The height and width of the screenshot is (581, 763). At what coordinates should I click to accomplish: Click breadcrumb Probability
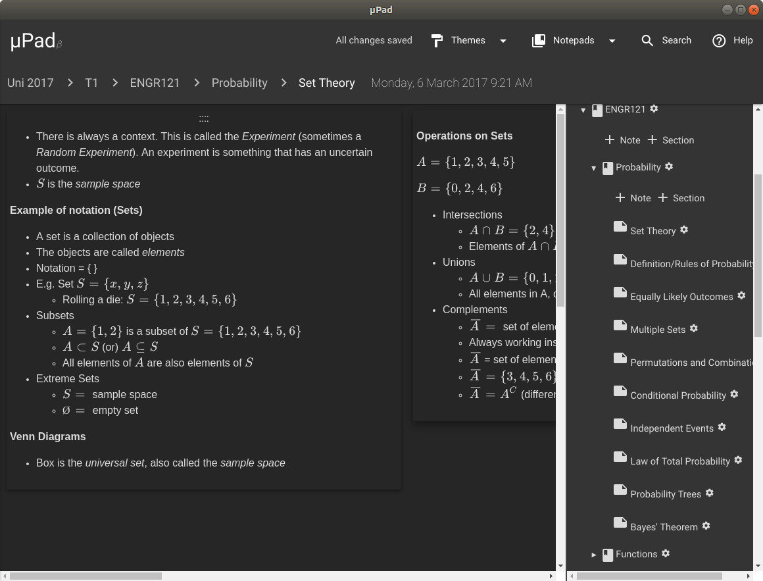pyautogui.click(x=239, y=83)
